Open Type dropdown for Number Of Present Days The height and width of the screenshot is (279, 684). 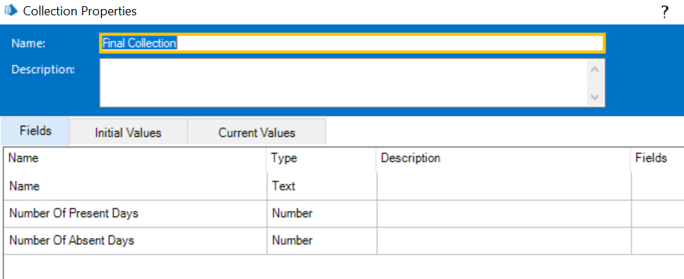pyautogui.click(x=321, y=214)
